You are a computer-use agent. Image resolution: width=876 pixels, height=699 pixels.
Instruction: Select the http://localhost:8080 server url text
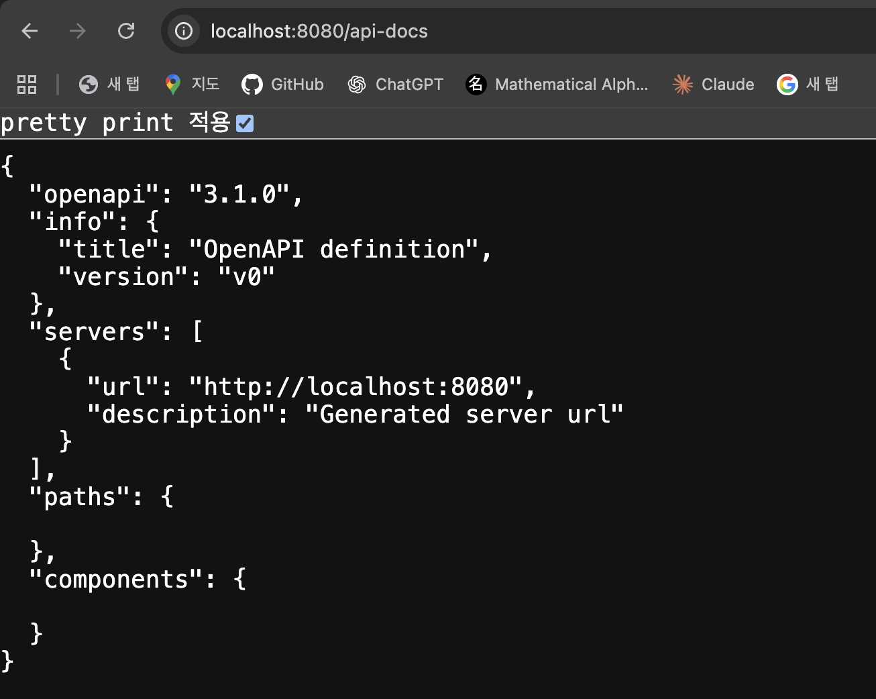pyautogui.click(x=362, y=386)
